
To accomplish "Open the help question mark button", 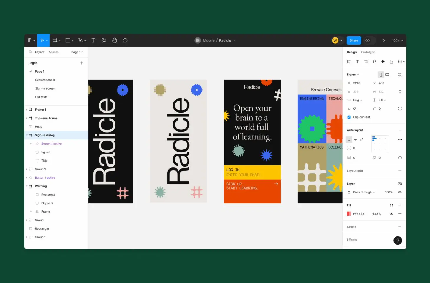I will click(x=398, y=241).
